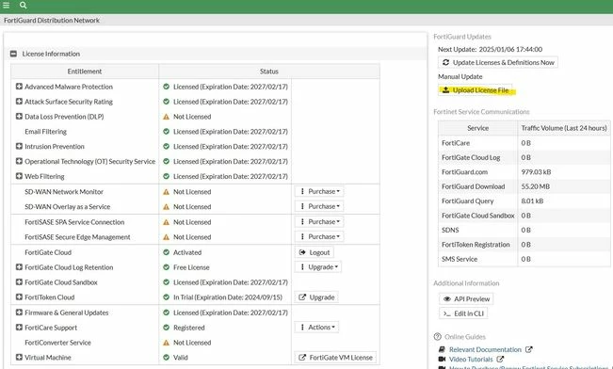Click Upload License File button
The image size is (613, 369).
(x=475, y=90)
